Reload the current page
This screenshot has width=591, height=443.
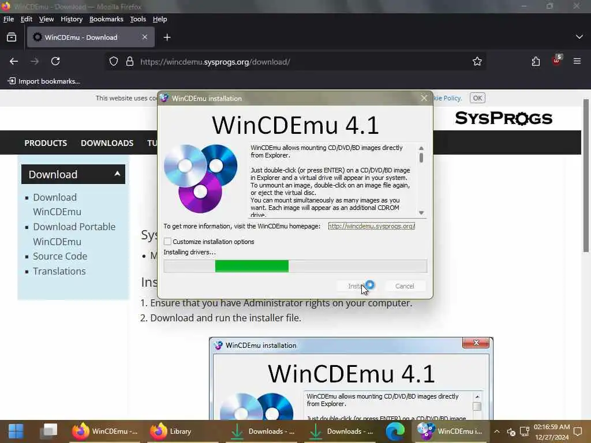click(x=55, y=61)
